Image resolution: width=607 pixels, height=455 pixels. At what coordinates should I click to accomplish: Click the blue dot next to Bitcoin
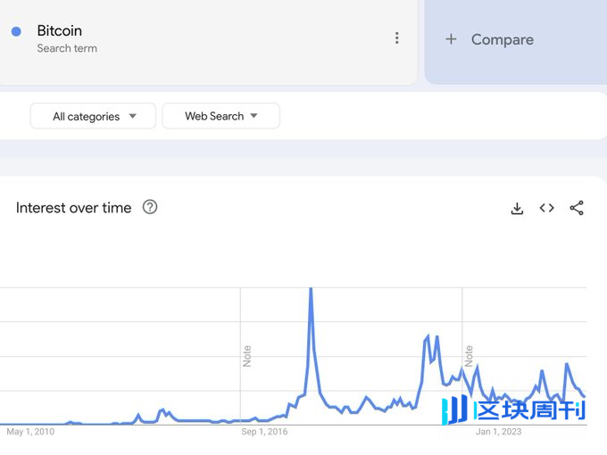[16, 31]
